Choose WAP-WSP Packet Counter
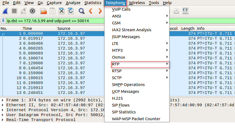 pos(137,119)
